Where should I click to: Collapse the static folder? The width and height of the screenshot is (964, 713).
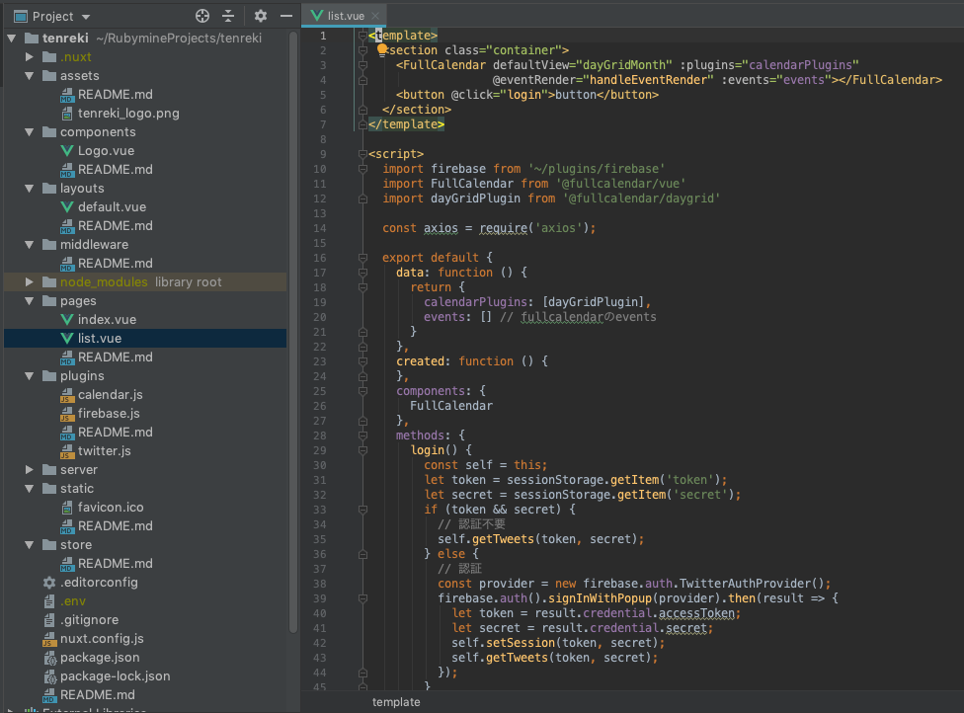[29, 489]
